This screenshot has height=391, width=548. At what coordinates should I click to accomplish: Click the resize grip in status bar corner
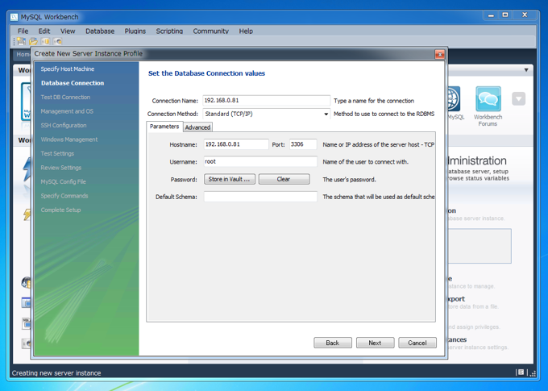[532, 373]
